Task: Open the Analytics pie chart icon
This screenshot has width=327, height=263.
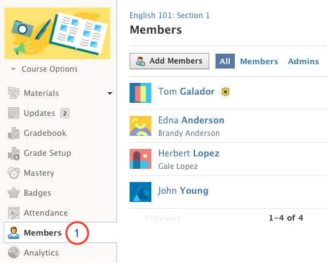Action: click(x=14, y=252)
